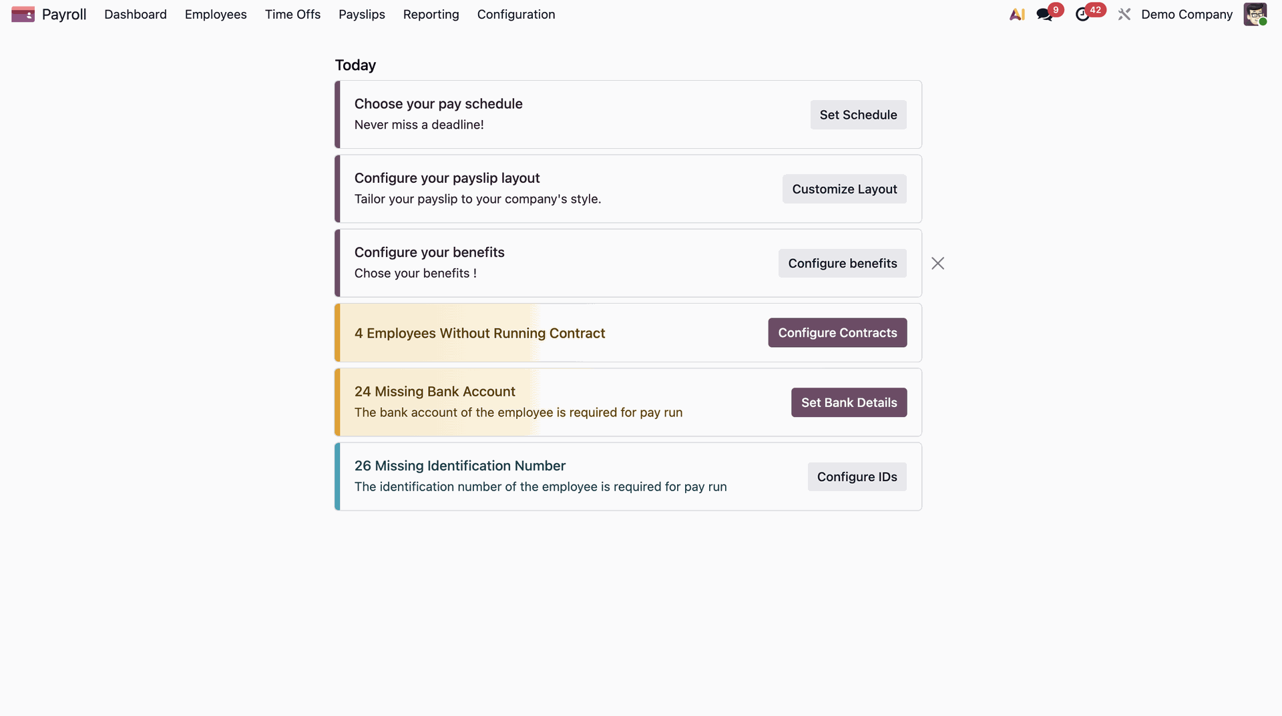This screenshot has width=1282, height=716.
Task: Switch company via Demo Company label
Action: [1187, 14]
